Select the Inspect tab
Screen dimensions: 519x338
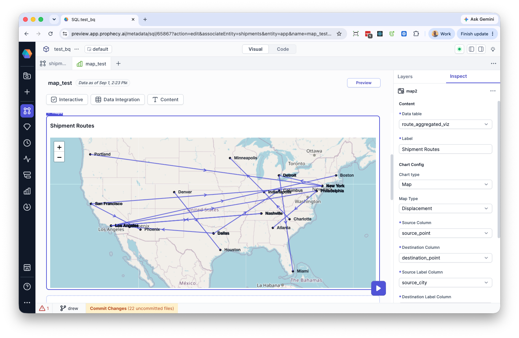coord(458,76)
